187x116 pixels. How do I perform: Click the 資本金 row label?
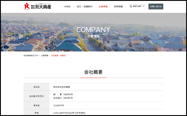[37, 106]
